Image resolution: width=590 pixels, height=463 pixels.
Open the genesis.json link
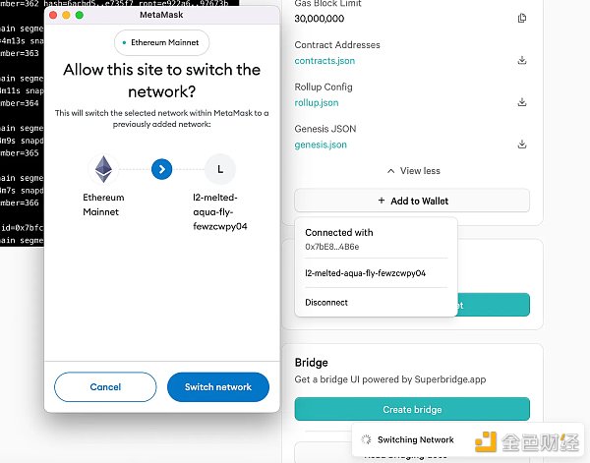321,145
